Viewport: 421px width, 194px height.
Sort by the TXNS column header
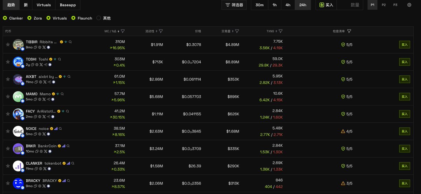[272, 31]
